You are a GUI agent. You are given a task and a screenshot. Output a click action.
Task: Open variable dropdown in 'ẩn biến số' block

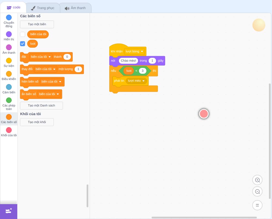pos(49,94)
